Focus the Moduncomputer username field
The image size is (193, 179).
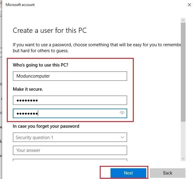(x=70, y=76)
